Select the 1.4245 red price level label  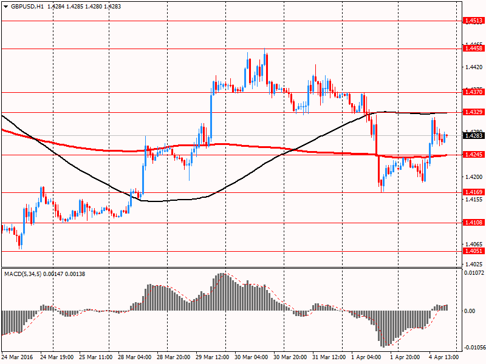(x=473, y=155)
